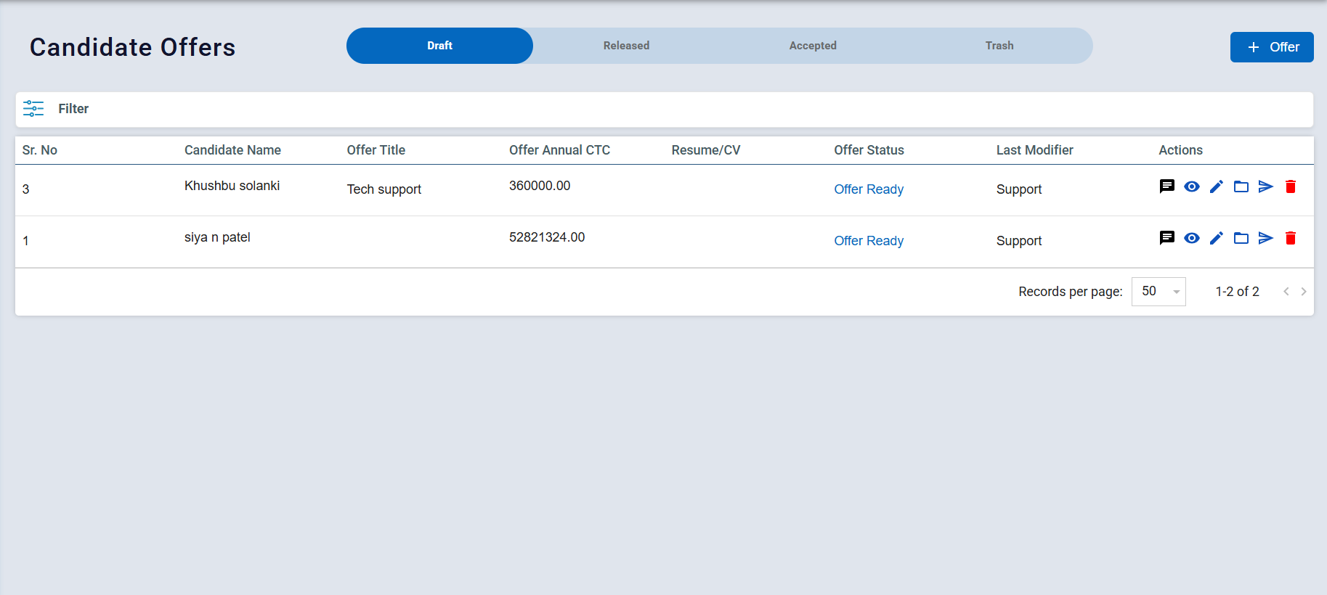Open comments for siya n patel's offer
1327x595 pixels.
tap(1166, 238)
